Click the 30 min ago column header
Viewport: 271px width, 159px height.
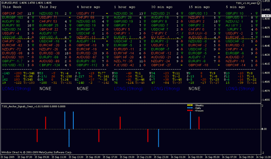point(162,7)
